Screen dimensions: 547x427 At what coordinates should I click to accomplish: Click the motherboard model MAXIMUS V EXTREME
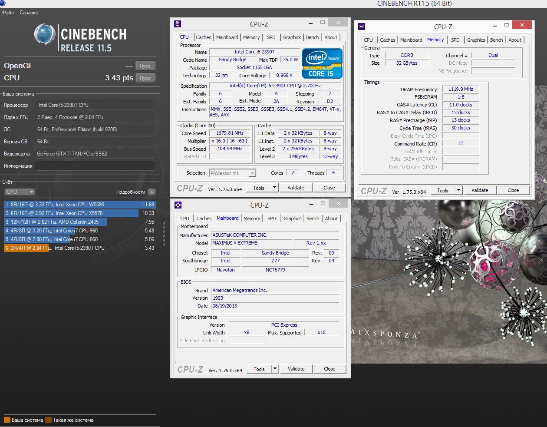(x=251, y=243)
